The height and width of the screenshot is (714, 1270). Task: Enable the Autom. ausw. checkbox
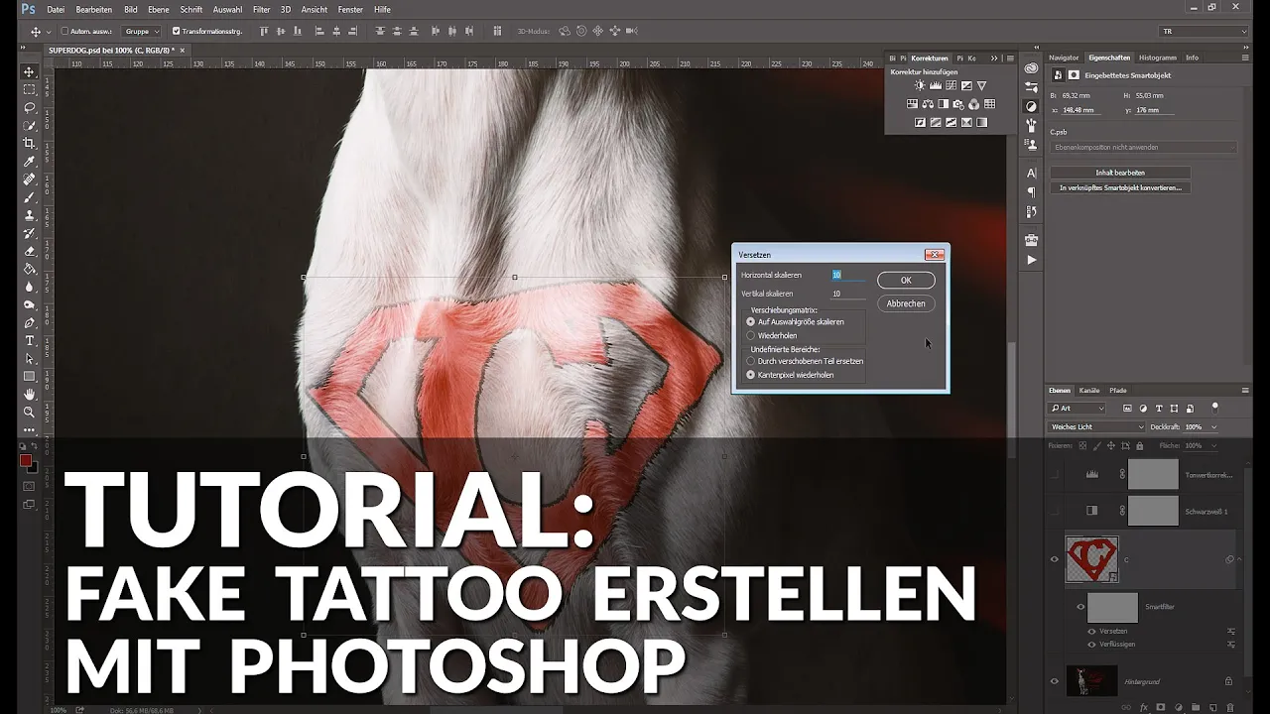[63, 32]
